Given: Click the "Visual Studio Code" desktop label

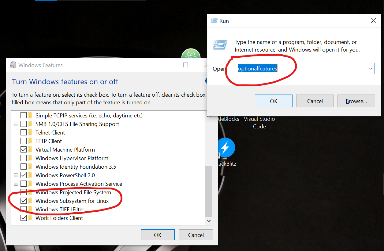Looking at the screenshot, I should [x=259, y=123].
